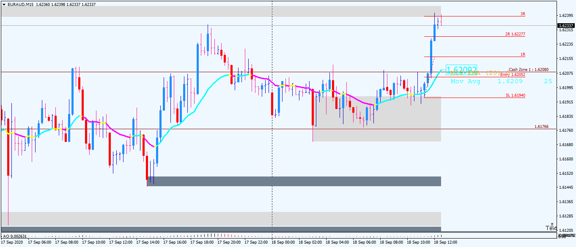Click the 1.61995 price axis value
The image size is (576, 247).
pyautogui.click(x=566, y=87)
